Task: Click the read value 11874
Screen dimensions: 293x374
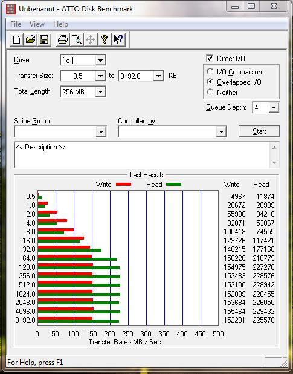Action: [x=265, y=197]
